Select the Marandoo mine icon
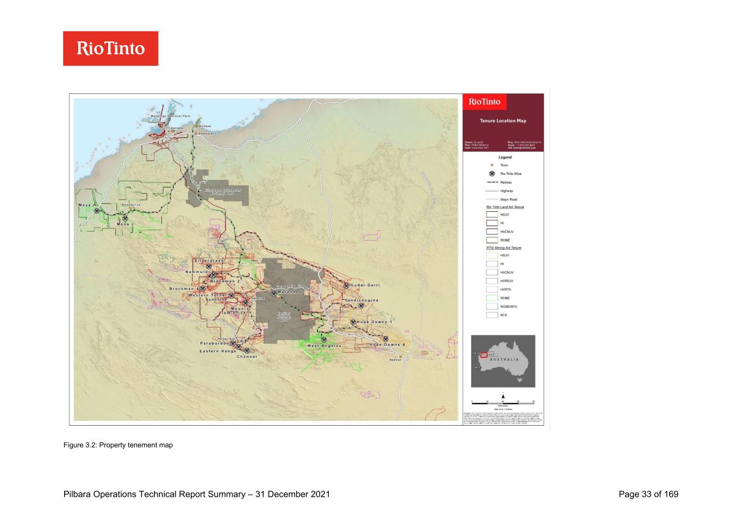 point(274,293)
